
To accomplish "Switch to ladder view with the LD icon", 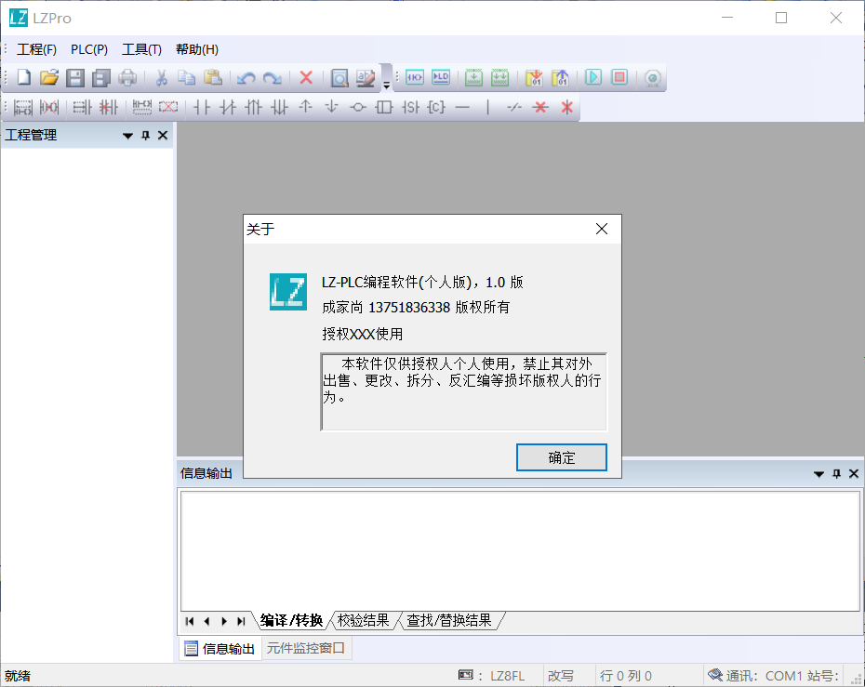I will click(x=440, y=77).
